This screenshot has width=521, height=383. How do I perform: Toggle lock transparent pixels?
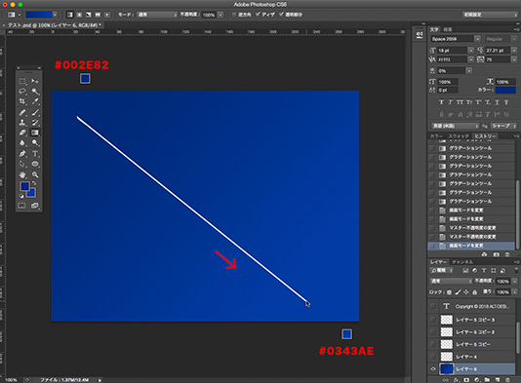pos(449,292)
